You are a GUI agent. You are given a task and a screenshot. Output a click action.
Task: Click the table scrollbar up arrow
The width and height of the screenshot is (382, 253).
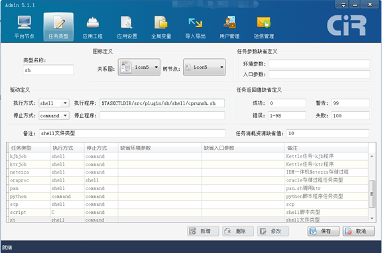click(372, 156)
